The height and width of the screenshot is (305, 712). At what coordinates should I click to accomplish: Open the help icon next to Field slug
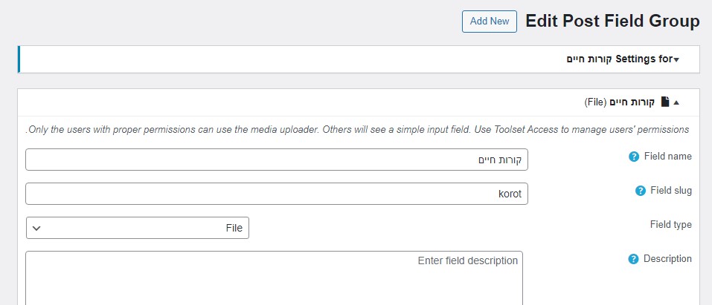tap(640, 191)
